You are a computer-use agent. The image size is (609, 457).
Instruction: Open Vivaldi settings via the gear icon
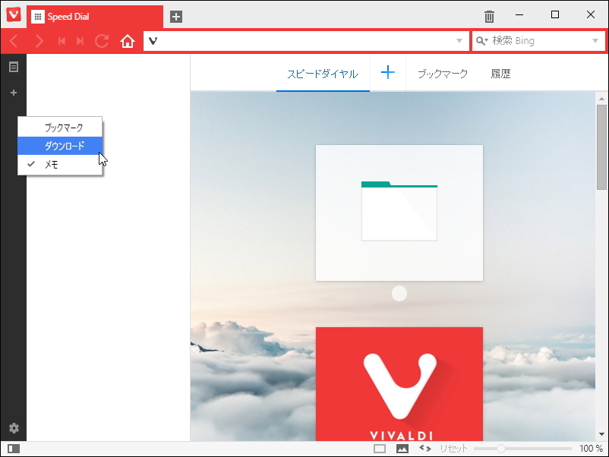point(13,428)
